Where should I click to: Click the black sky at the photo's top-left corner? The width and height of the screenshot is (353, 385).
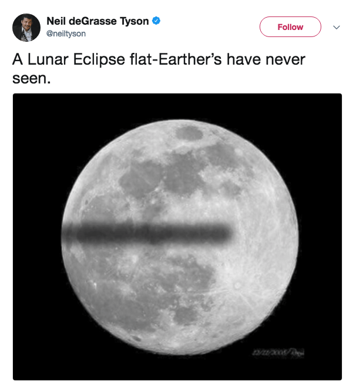[29, 109]
